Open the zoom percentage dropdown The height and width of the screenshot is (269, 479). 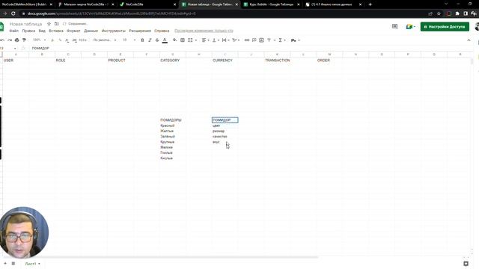pyautogui.click(x=40, y=40)
